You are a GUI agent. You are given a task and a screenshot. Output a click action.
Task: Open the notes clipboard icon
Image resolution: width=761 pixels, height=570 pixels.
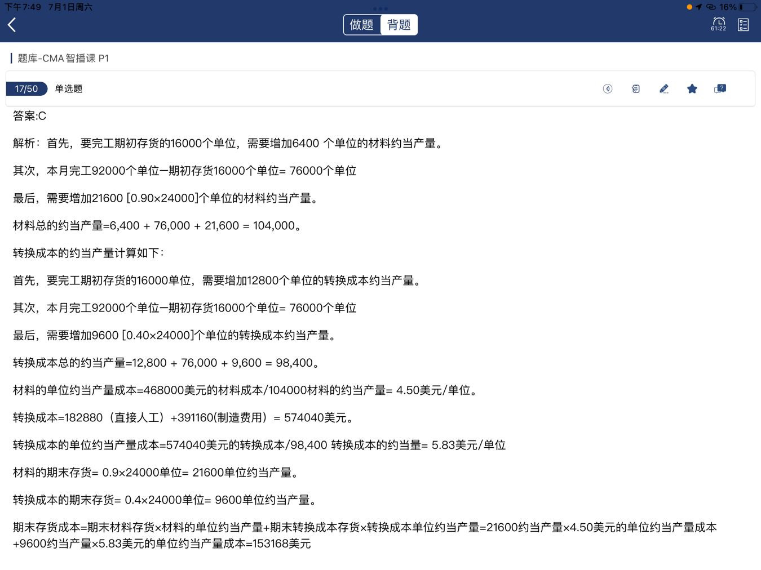(636, 89)
